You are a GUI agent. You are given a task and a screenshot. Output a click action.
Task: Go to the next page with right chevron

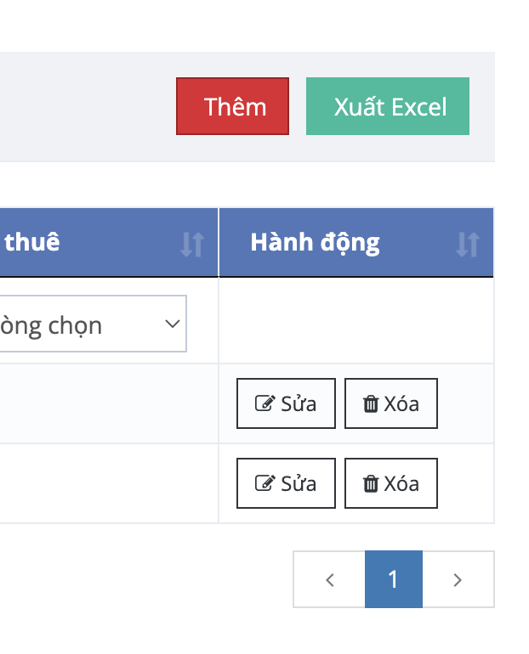(458, 580)
